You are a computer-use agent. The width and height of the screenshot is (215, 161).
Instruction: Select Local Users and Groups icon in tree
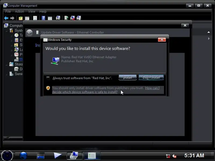click(16, 50)
